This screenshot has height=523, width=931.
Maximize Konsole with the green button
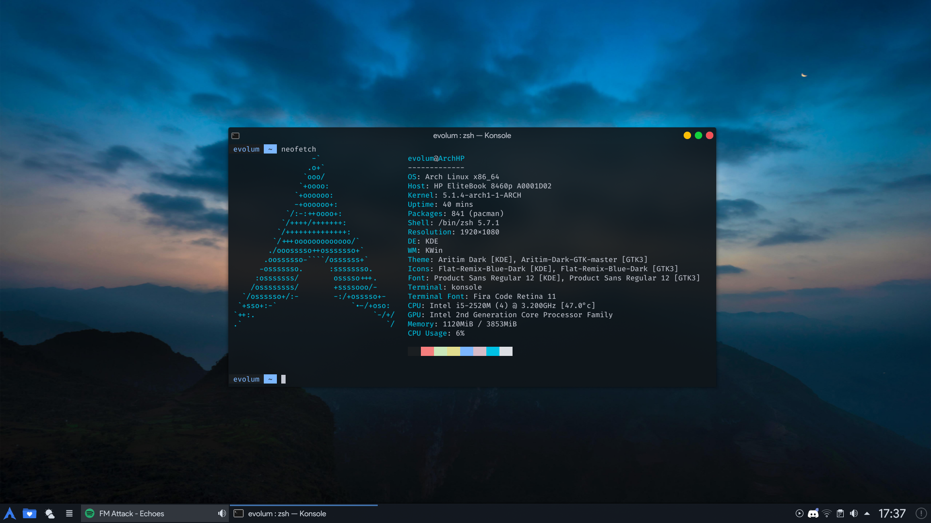click(x=698, y=136)
